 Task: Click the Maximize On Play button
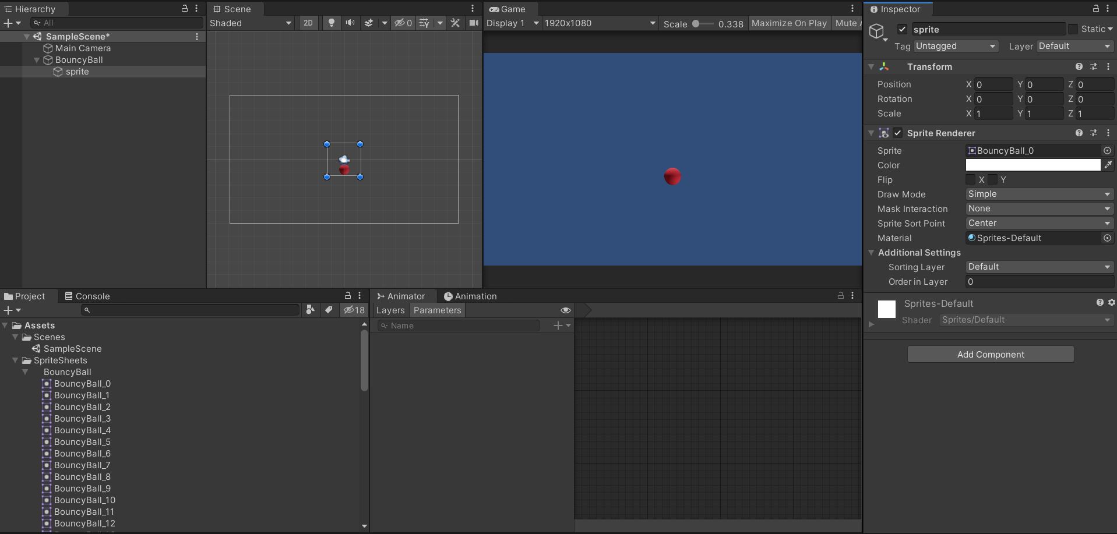pos(788,23)
